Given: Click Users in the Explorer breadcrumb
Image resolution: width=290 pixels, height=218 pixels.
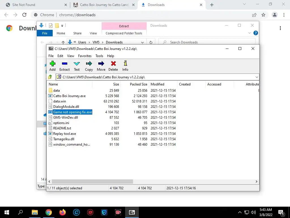Looking at the screenshot, I should pyautogui.click(x=82, y=42).
